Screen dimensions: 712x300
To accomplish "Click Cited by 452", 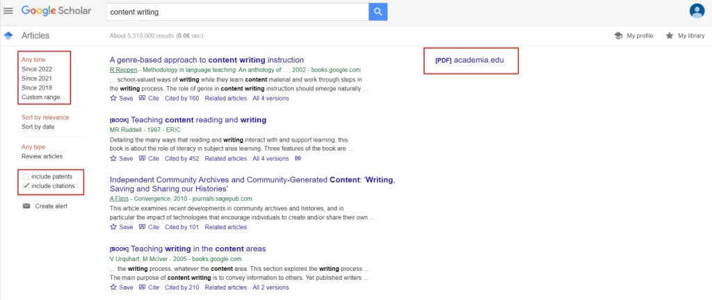I will (181, 158).
